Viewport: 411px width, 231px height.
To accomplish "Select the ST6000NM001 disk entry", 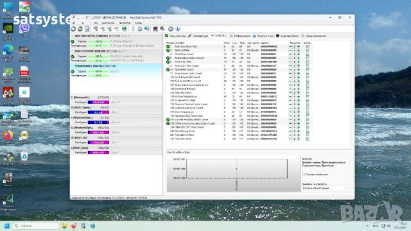I will 116,71.
